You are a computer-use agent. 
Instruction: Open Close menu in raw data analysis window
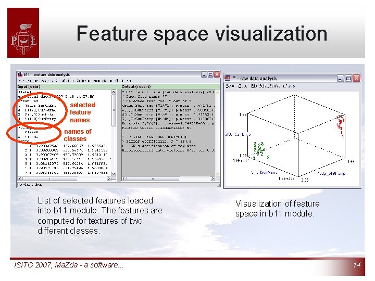point(243,86)
